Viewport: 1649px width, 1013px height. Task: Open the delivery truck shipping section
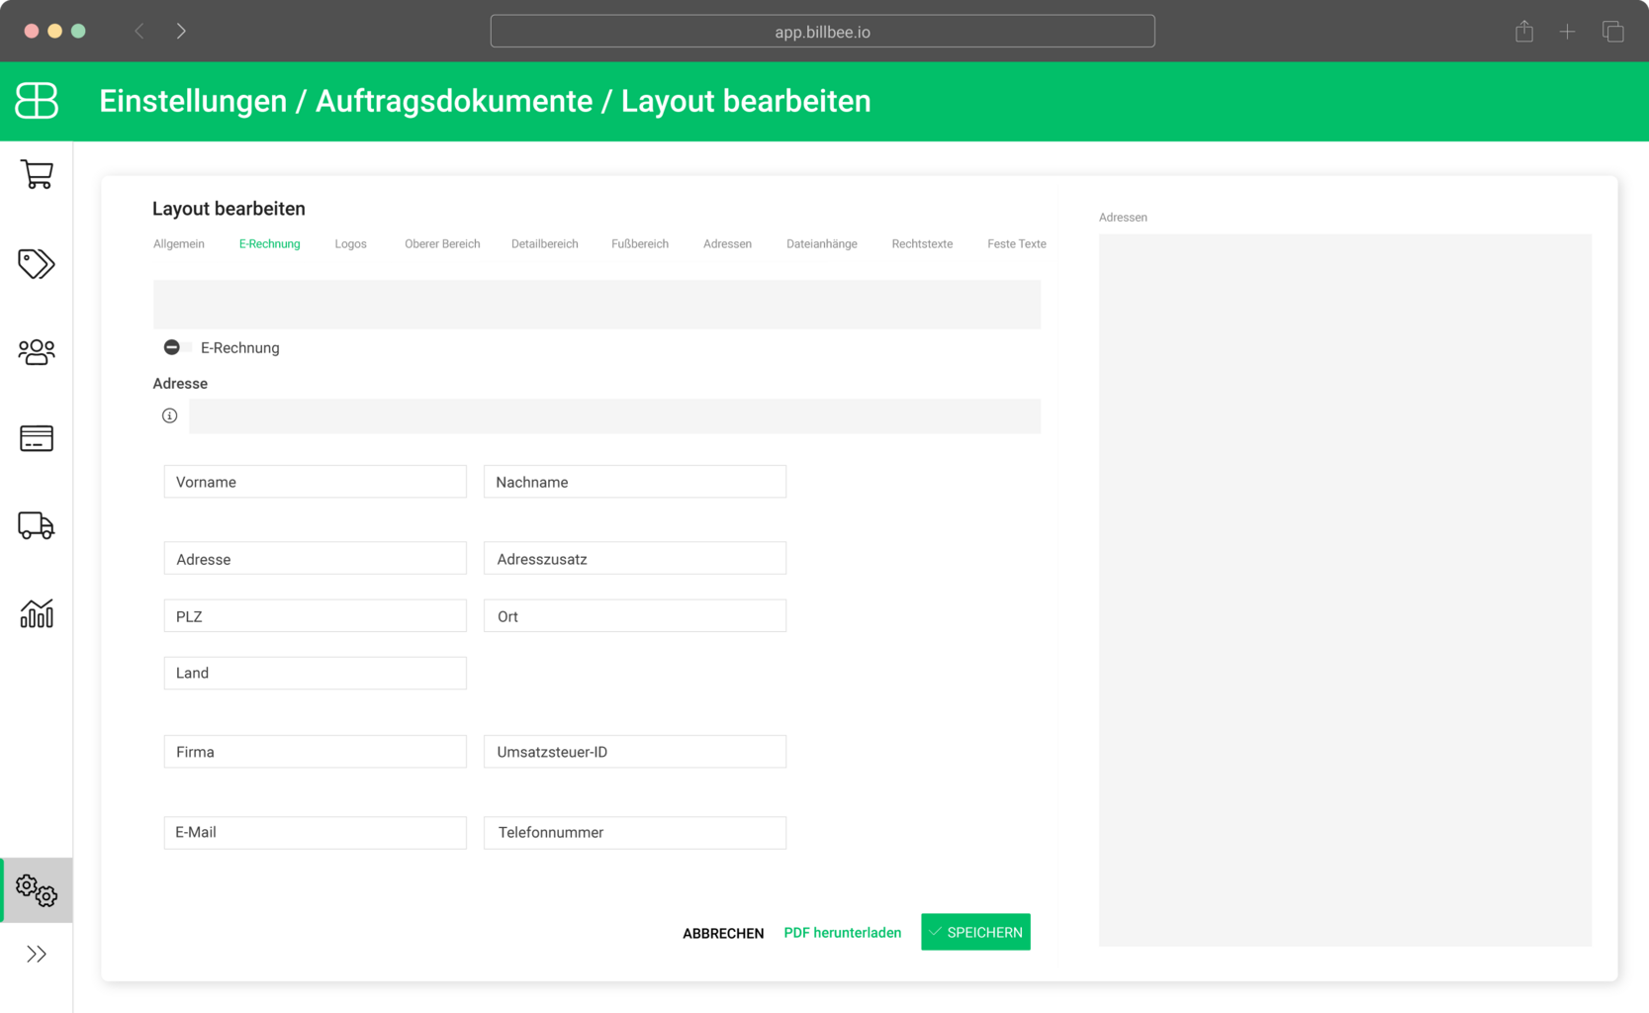37,525
